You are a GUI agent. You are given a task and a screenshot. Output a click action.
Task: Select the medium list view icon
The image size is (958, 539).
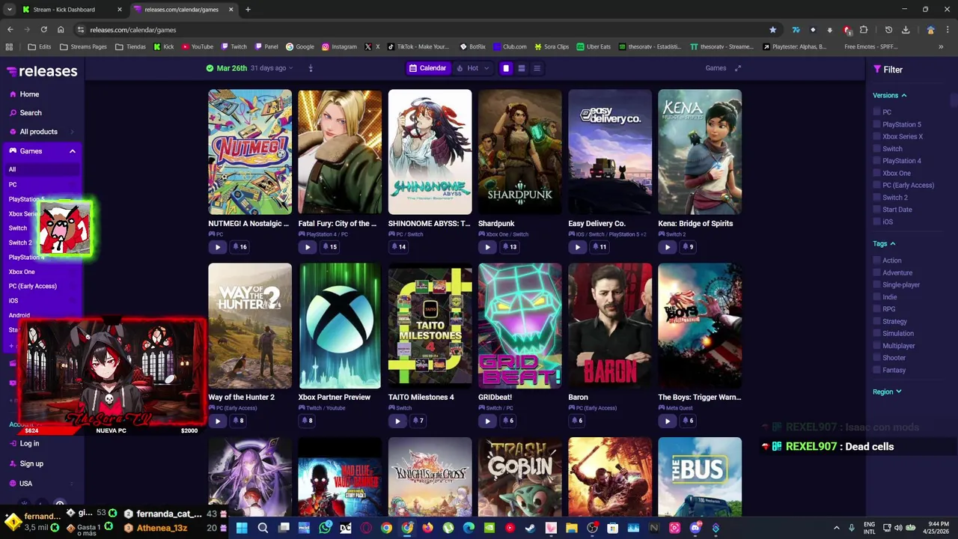pyautogui.click(x=522, y=68)
